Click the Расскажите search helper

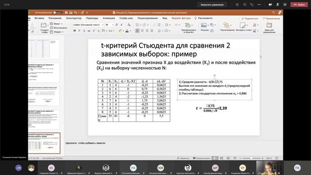[x=203, y=18]
